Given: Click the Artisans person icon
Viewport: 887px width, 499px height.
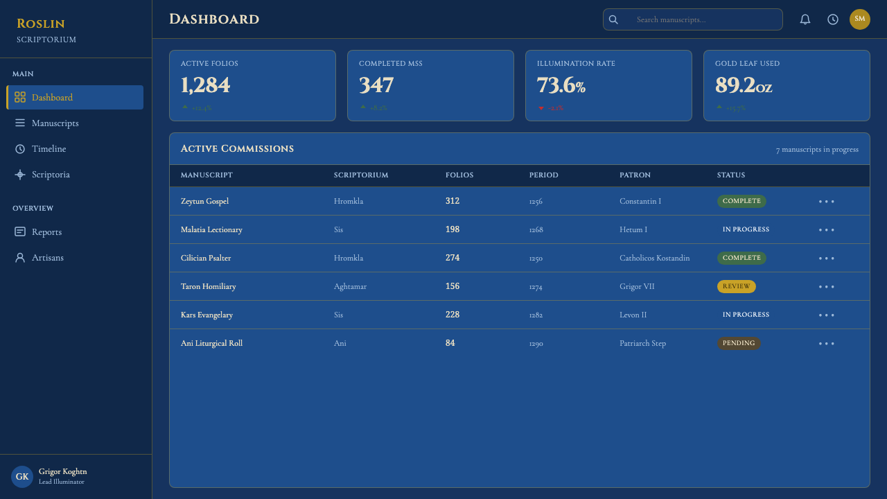Looking at the screenshot, I should point(20,258).
